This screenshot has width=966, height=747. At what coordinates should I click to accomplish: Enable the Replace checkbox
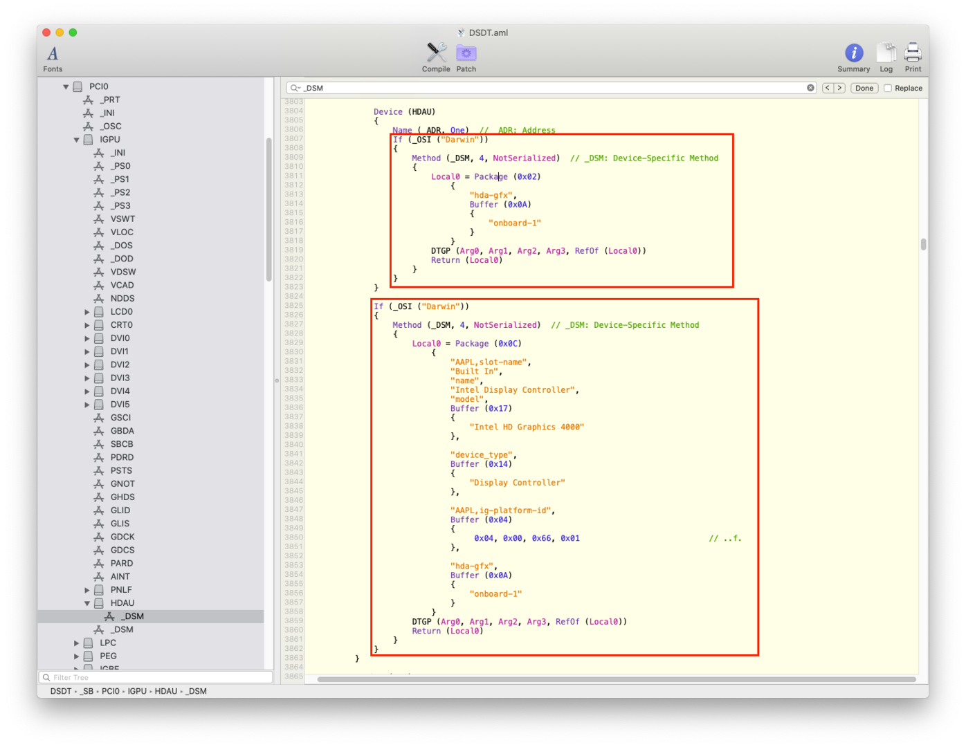pyautogui.click(x=888, y=88)
